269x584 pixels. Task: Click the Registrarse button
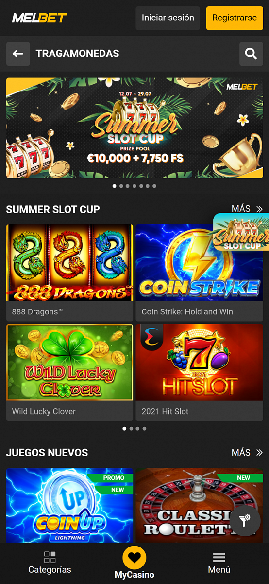(x=235, y=18)
